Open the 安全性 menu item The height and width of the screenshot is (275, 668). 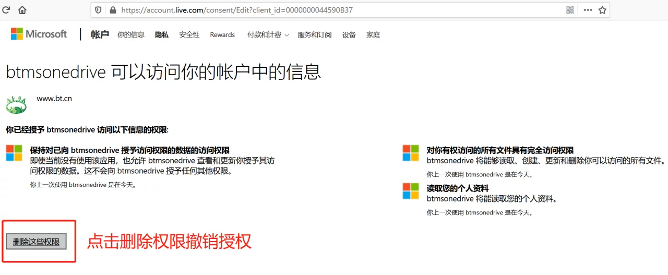click(x=189, y=34)
